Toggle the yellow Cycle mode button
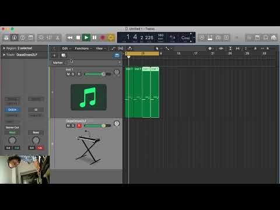Image resolution: width=280 pixels, height=210 pixels. pos(111,37)
